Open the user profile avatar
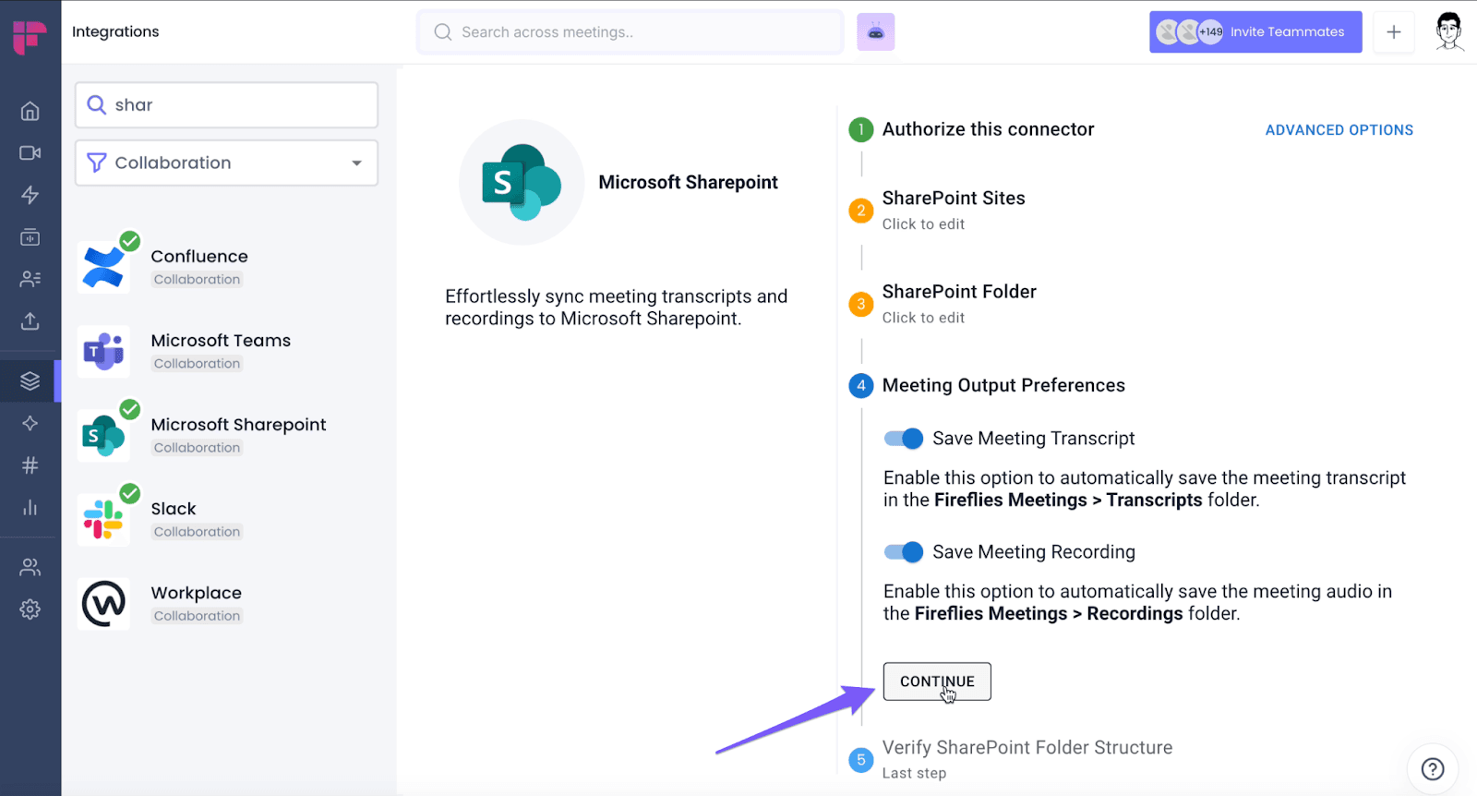1477x796 pixels. pos(1449,31)
